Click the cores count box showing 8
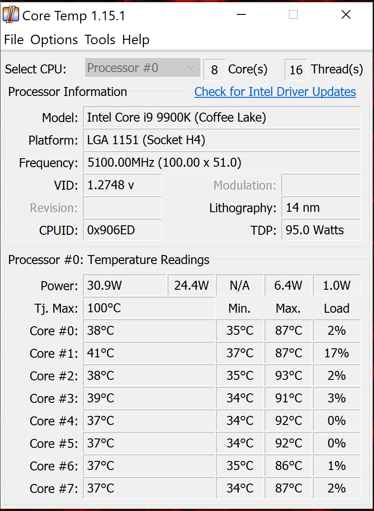 click(x=214, y=70)
